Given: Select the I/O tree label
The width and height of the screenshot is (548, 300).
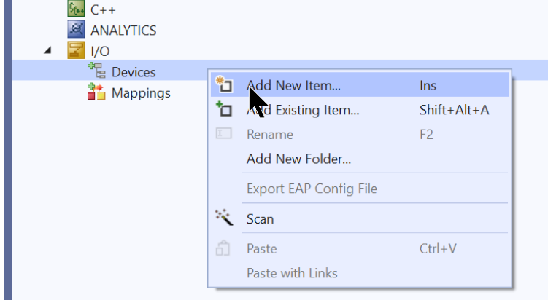Looking at the screenshot, I should click(x=100, y=51).
